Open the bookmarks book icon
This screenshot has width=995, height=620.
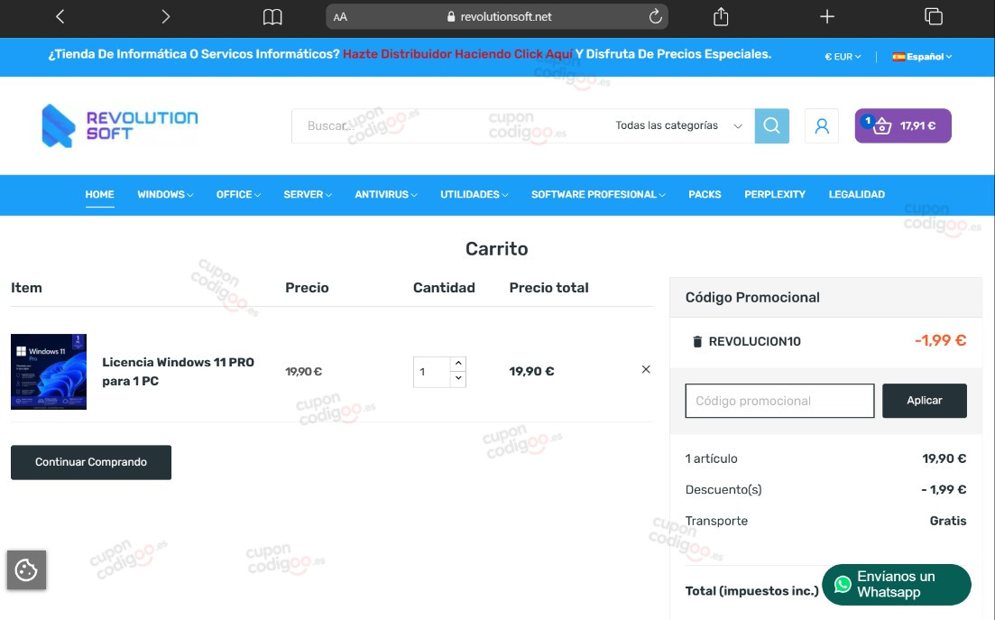click(x=272, y=17)
